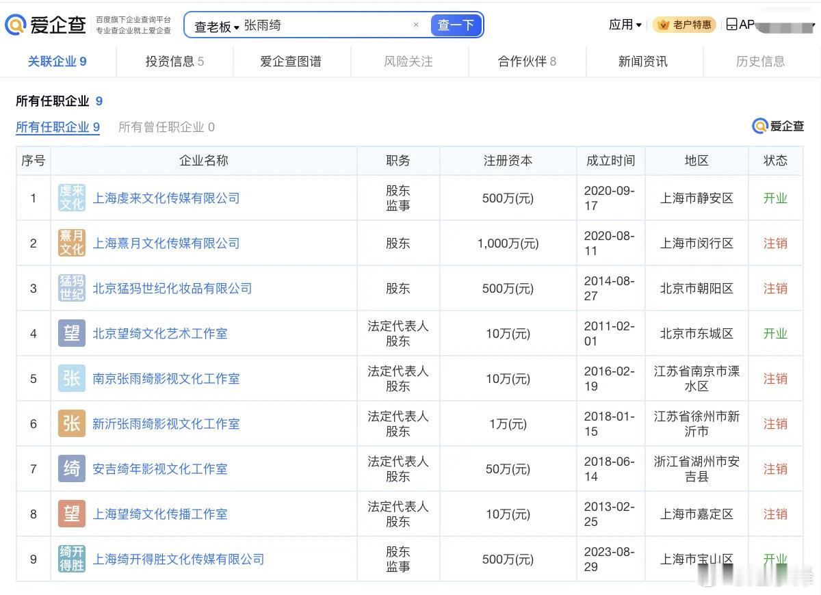Click the 上海市静安区 region cell
The image size is (821, 595).
tap(696, 198)
